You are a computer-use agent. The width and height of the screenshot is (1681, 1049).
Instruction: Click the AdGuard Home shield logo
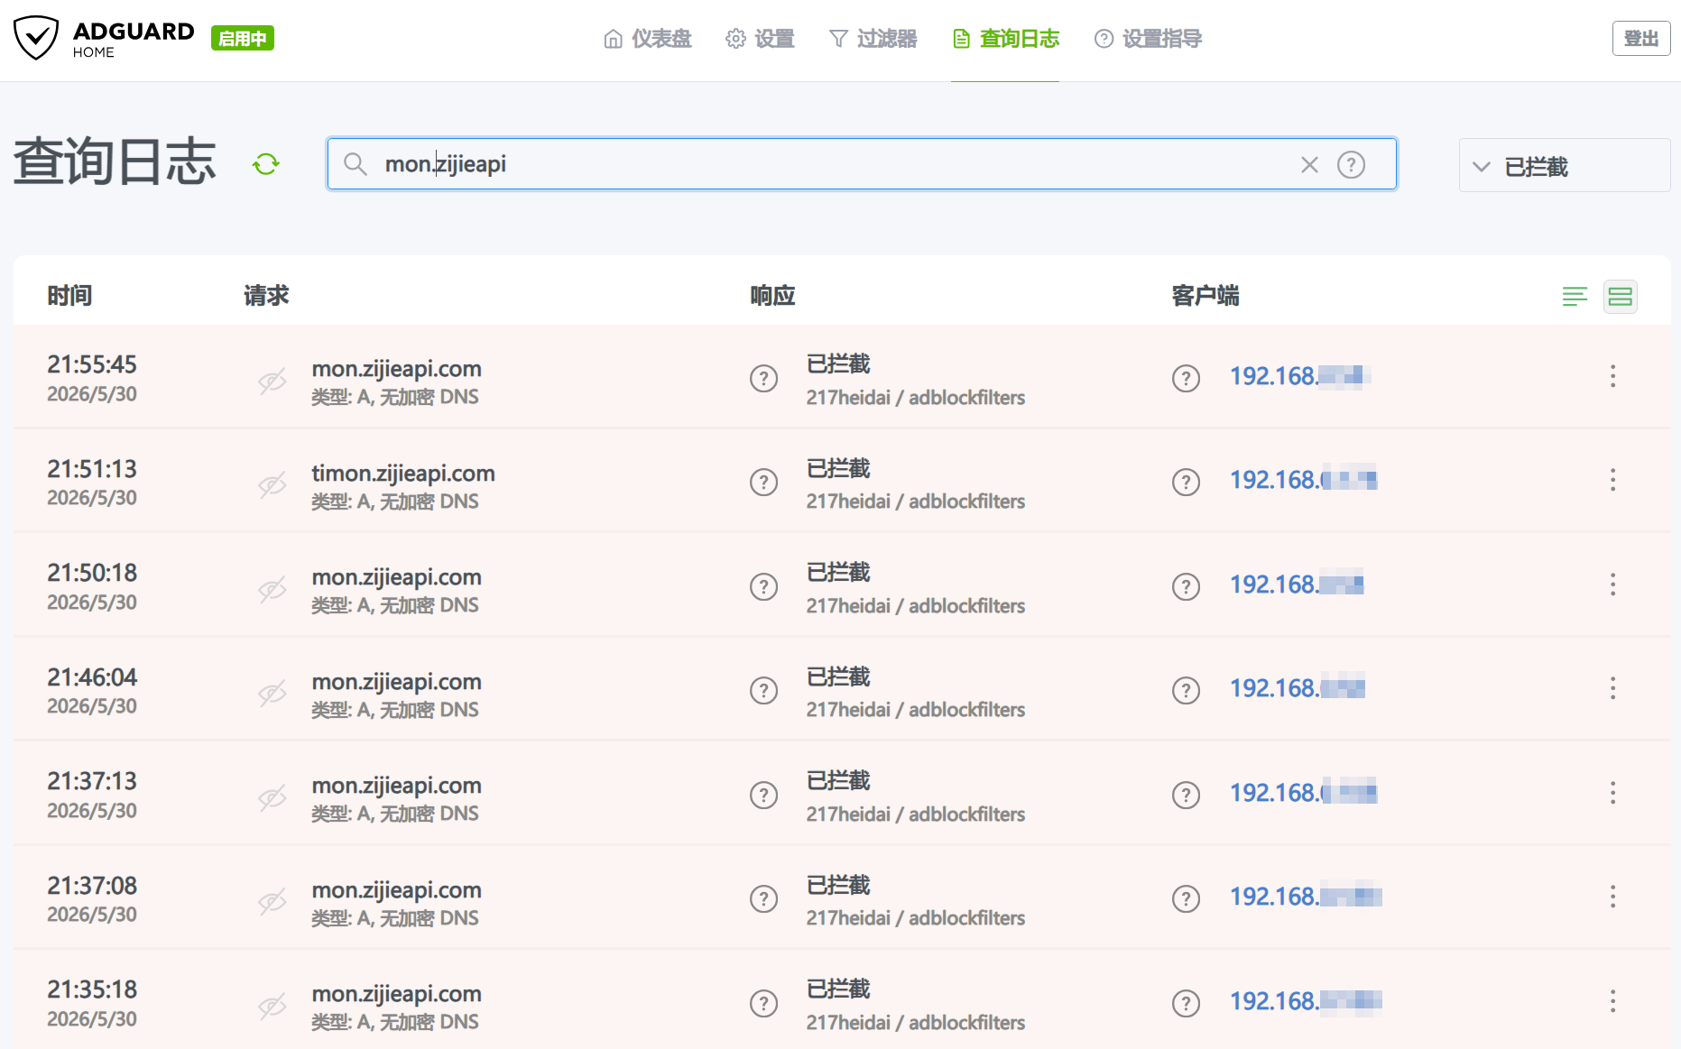36,38
